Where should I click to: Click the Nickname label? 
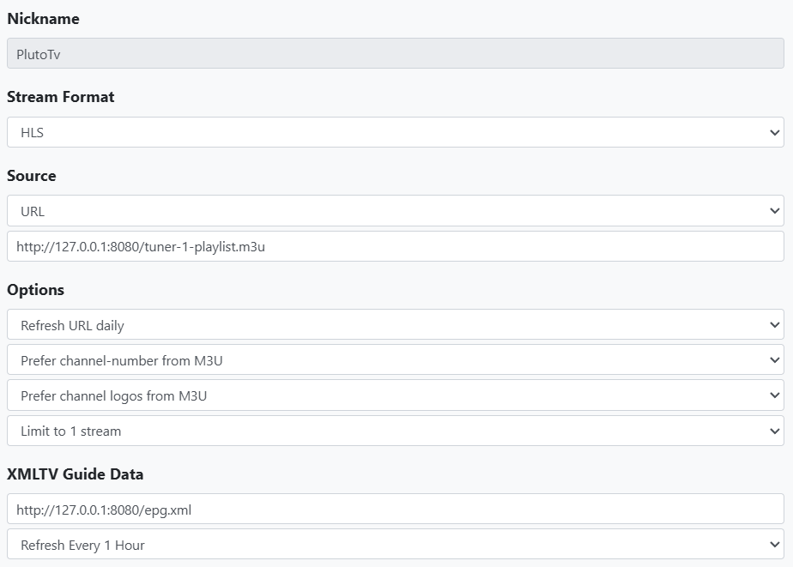[43, 19]
